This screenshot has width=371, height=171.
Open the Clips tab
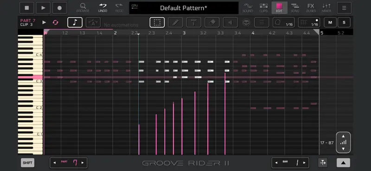(x=263, y=8)
